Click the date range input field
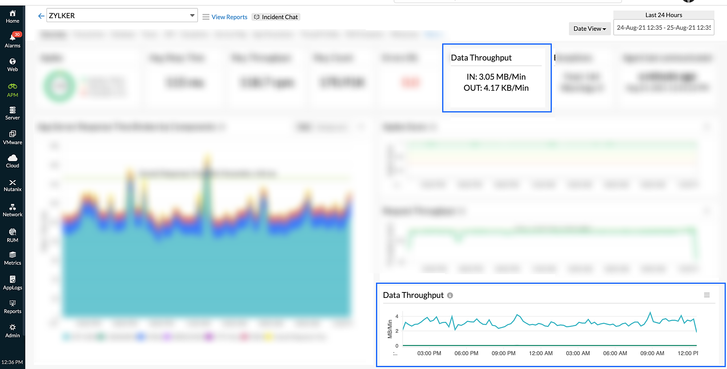The image size is (727, 369). pos(663,28)
